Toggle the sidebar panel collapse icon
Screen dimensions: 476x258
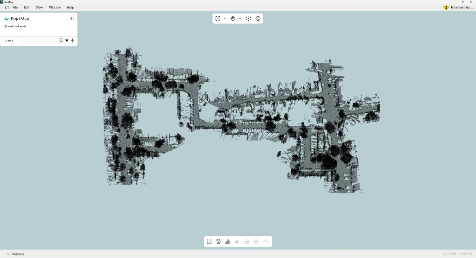(72, 19)
